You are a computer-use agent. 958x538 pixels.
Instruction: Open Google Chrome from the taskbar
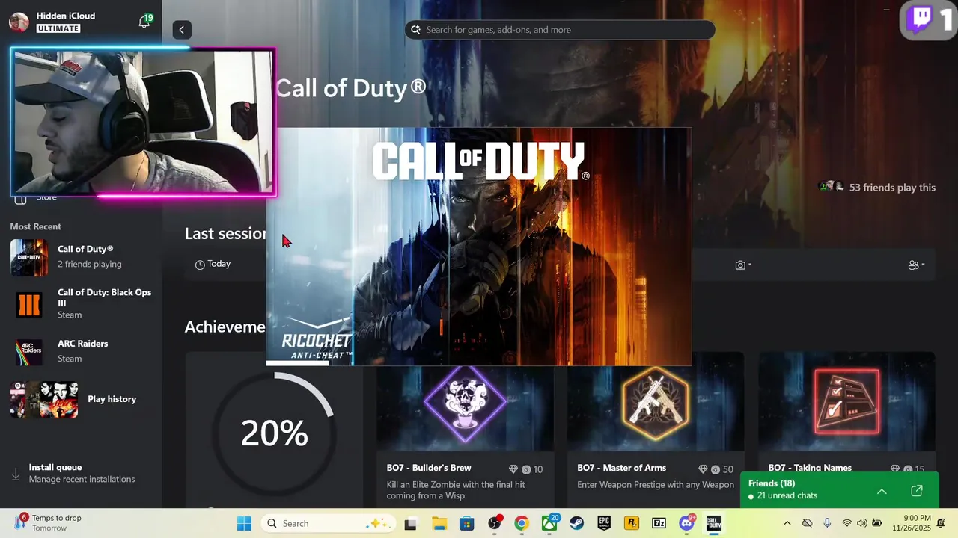pos(522,524)
